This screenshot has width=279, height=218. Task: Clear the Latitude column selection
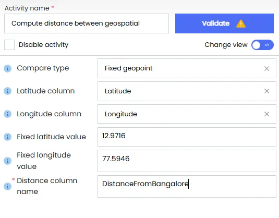coord(266,91)
